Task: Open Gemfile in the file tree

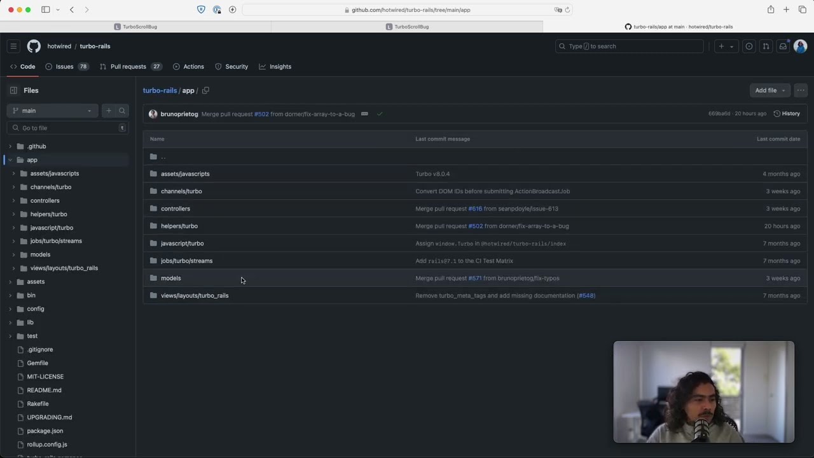Action: click(x=38, y=363)
